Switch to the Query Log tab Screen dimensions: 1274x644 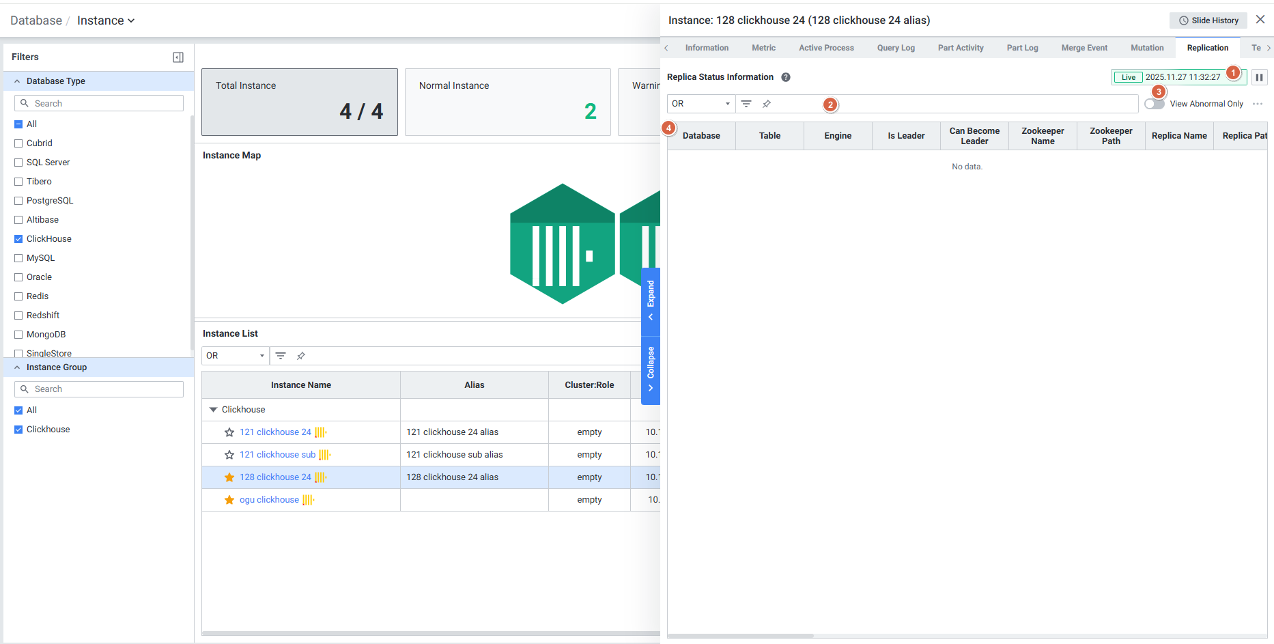pyautogui.click(x=896, y=48)
